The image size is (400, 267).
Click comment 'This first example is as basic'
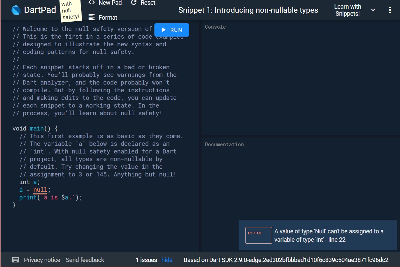click(101, 136)
